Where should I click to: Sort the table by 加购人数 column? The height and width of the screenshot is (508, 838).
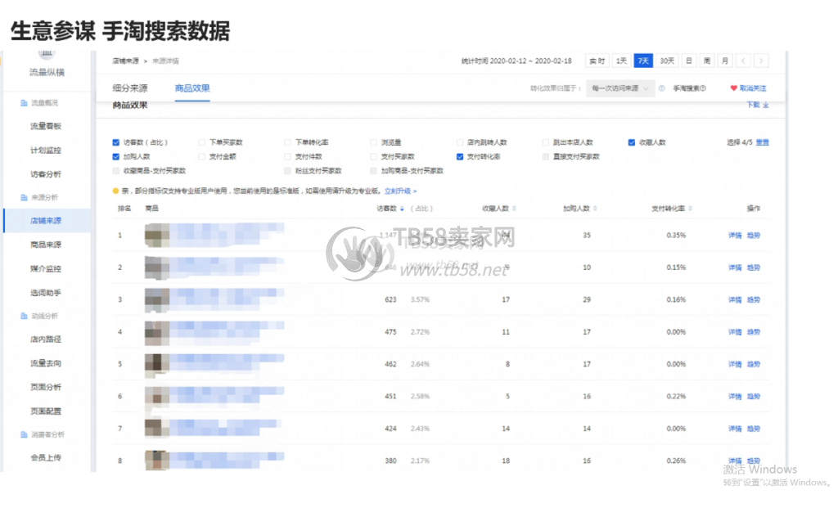click(x=595, y=209)
